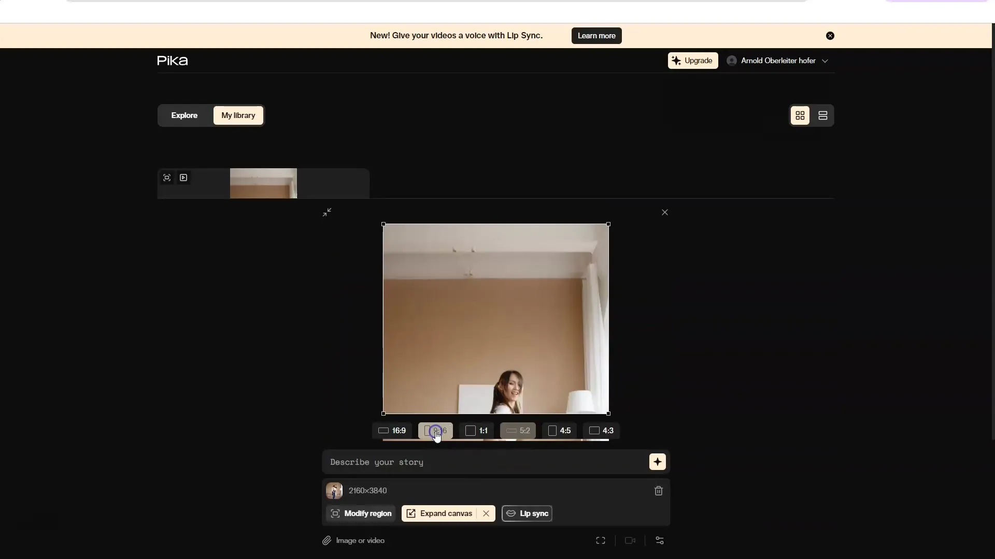Image resolution: width=995 pixels, height=559 pixels.
Task: Click the add story button
Action: [657, 462]
